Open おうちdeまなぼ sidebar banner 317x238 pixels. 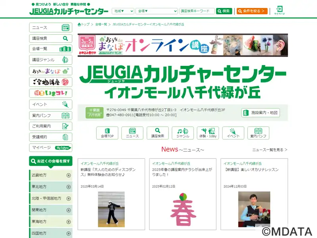coord(51,71)
